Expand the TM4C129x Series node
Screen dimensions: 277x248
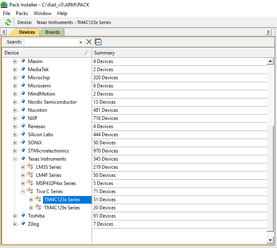[x=31, y=208]
